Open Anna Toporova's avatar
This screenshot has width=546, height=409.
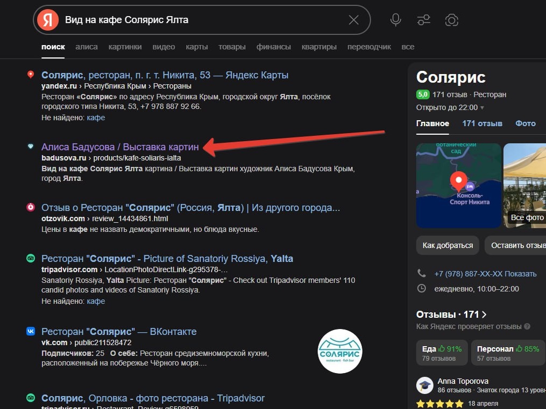(424, 385)
